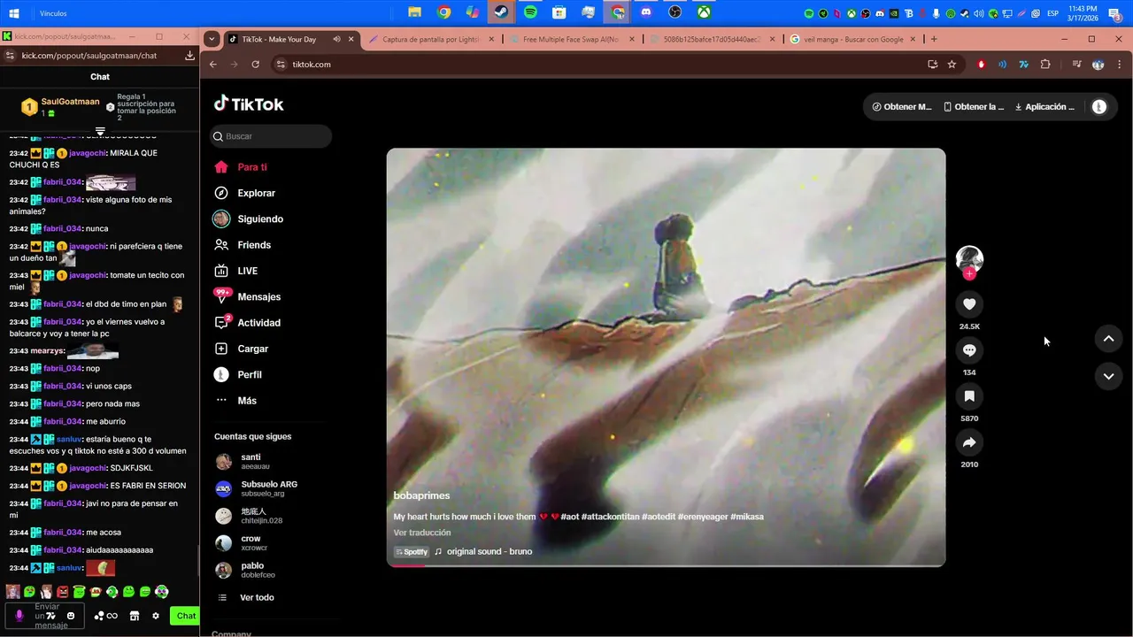Image resolution: width=1133 pixels, height=637 pixels.
Task: Open Kick chat settings gear
Action: click(156, 616)
